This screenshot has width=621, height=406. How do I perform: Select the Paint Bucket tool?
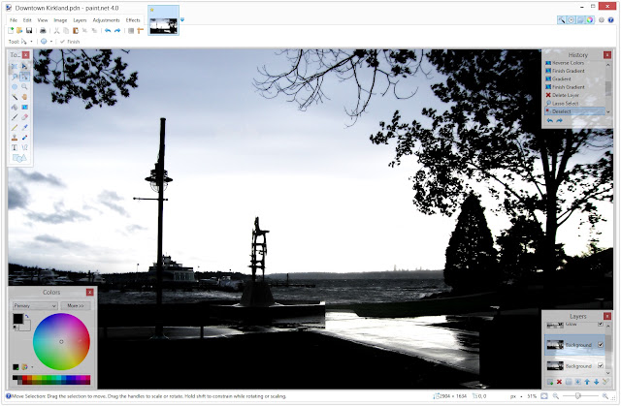[x=15, y=108]
